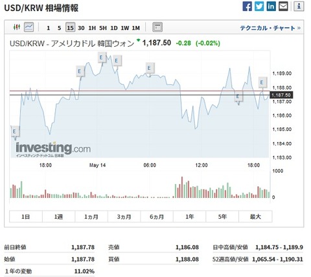Send the page by email icon
This screenshot has width=311, height=277.
click(x=283, y=6)
